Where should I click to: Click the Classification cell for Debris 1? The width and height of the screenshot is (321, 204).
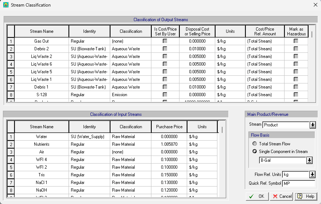coord(130,87)
